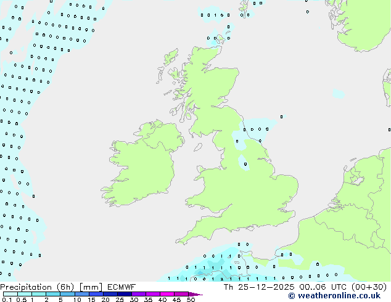Click the "(00+30)" forecast offset text
391x302 pixels.
click(x=369, y=287)
